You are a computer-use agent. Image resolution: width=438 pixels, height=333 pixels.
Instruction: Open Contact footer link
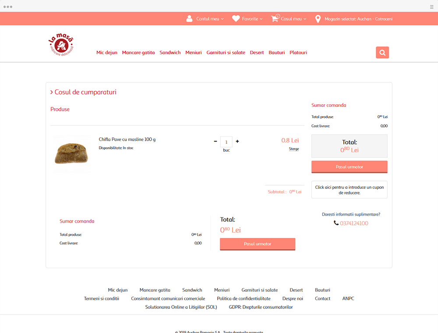click(x=322, y=298)
